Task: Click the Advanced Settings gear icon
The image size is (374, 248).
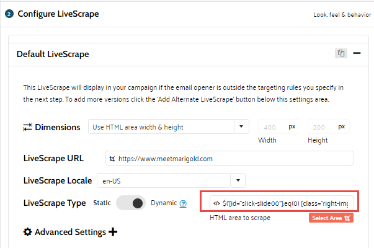Action: tap(27, 232)
